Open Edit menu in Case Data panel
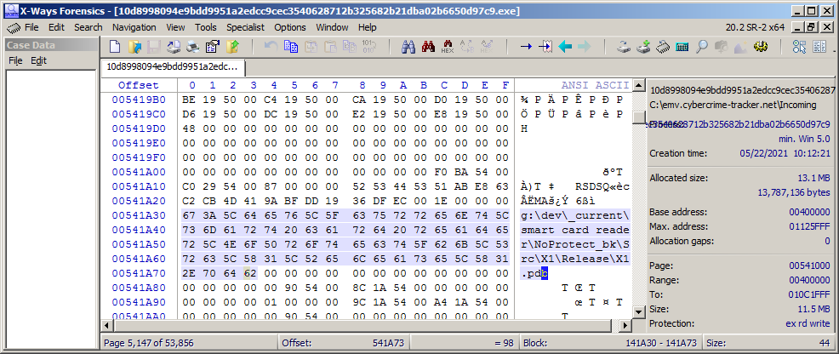Viewport: 839px width, 354px height. point(38,60)
